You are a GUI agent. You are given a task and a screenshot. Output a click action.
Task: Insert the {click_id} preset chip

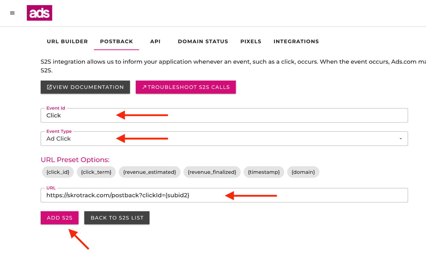(58, 172)
